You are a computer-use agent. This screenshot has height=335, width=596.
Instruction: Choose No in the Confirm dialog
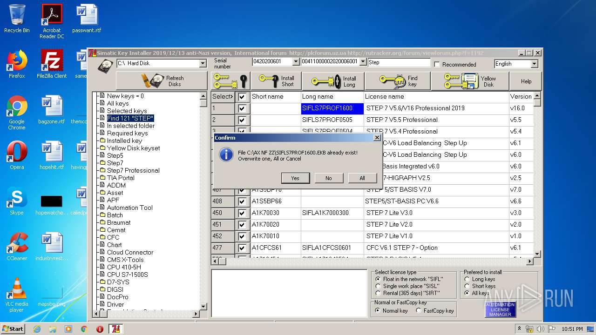[x=329, y=178]
